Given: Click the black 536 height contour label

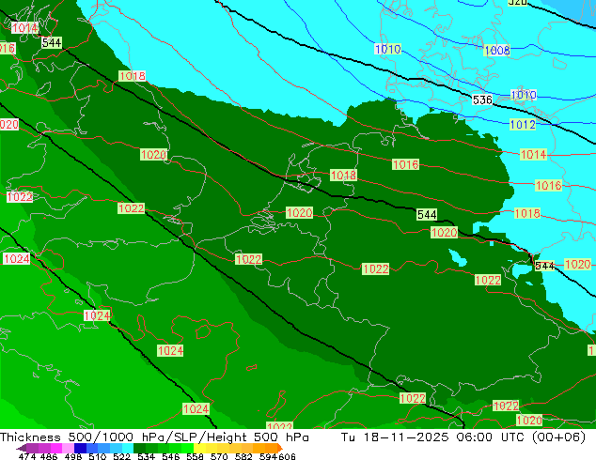Looking at the screenshot, I should (x=482, y=100).
